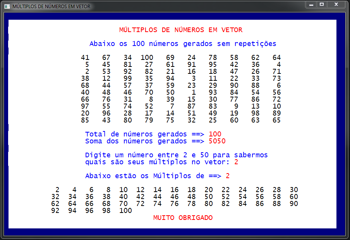This screenshot has width=350, height=240.
Task: Click number 97 in the generated grid
Action: [x=85, y=106]
